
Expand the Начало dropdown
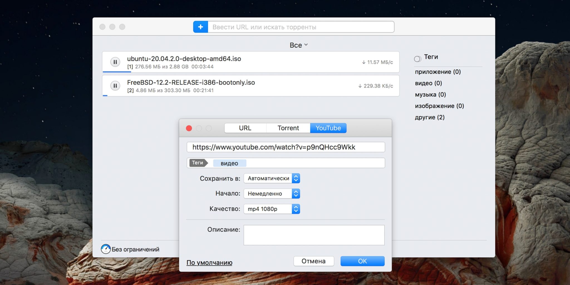[272, 194]
